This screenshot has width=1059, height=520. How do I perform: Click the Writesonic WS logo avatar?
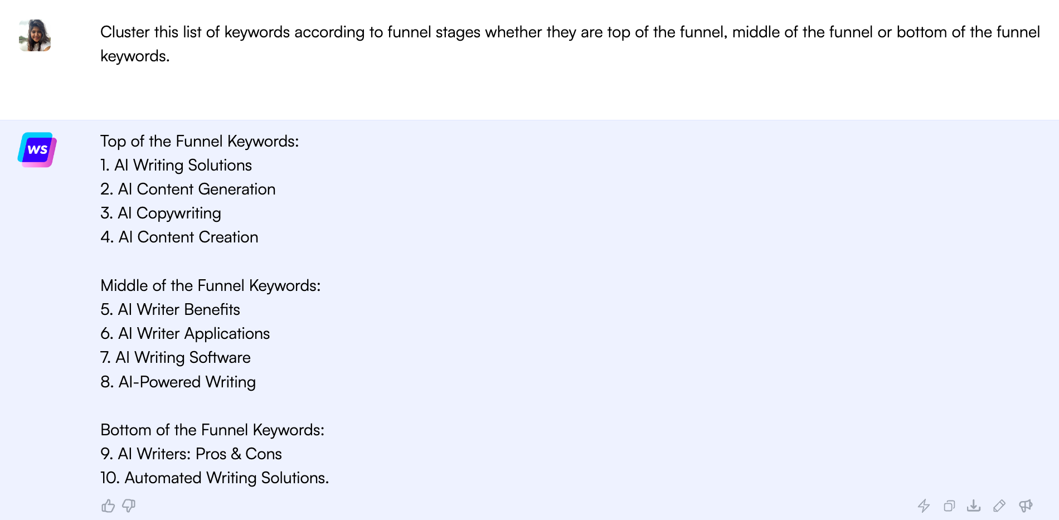[x=36, y=150]
